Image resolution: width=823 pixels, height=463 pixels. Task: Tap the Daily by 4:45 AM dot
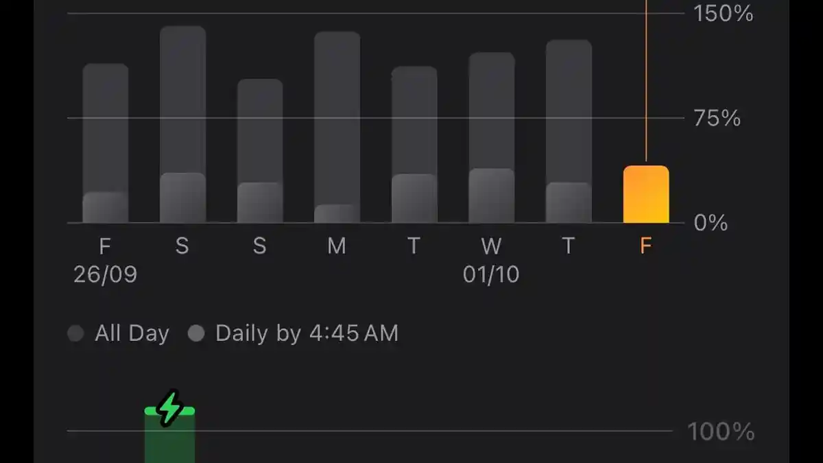(196, 334)
